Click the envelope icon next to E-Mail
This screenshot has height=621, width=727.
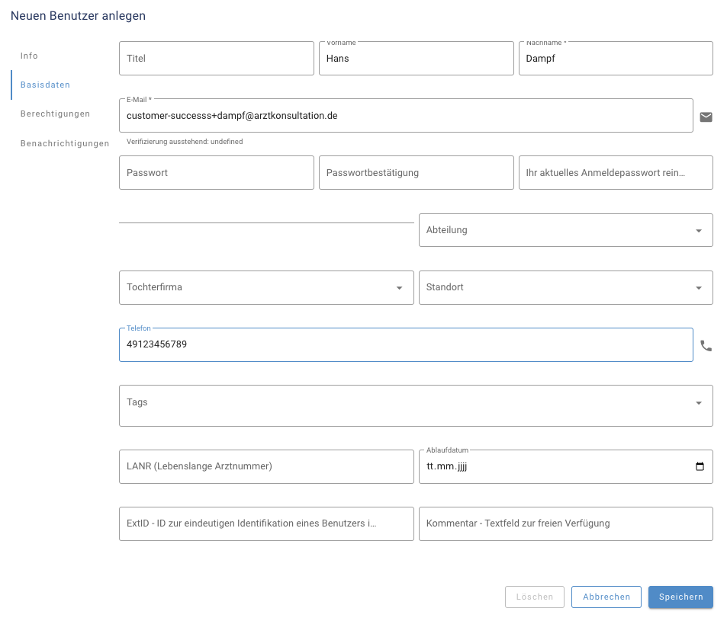[x=706, y=117]
